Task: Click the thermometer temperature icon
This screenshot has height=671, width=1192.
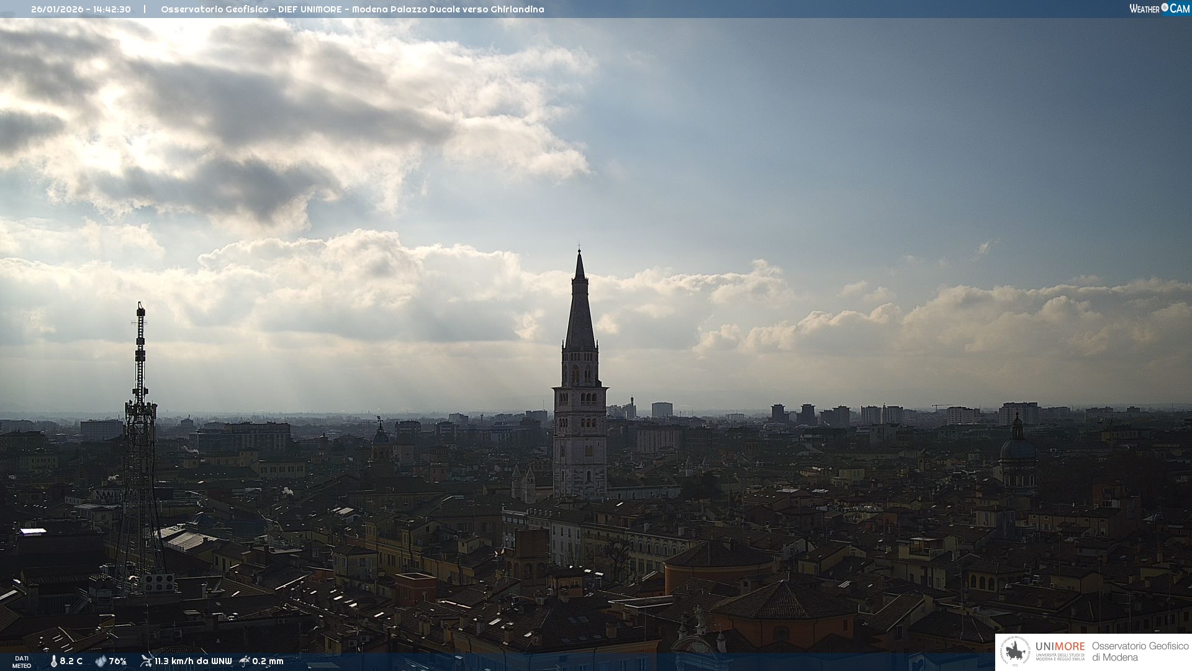Action: [x=53, y=661]
